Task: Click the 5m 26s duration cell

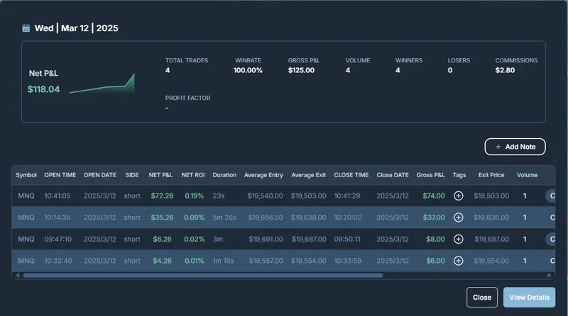Action: (224, 218)
